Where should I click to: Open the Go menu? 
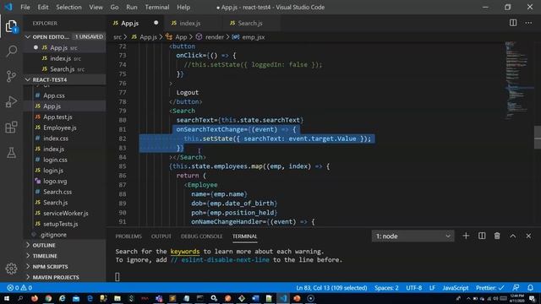[114, 7]
